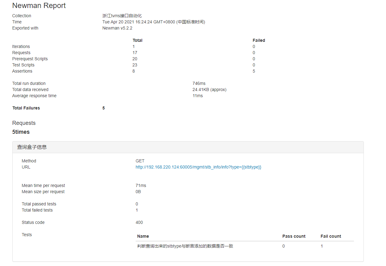This screenshot has height=266, width=386.
Task: Click the Fail count column header
Action: (x=331, y=236)
